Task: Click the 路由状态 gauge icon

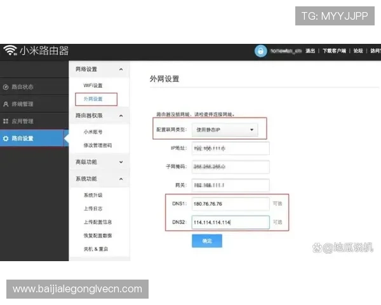Action: click(x=6, y=87)
